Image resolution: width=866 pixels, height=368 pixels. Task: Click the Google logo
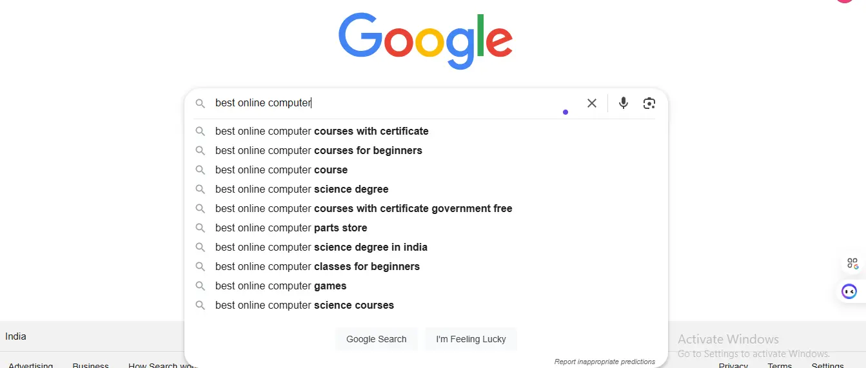(426, 41)
